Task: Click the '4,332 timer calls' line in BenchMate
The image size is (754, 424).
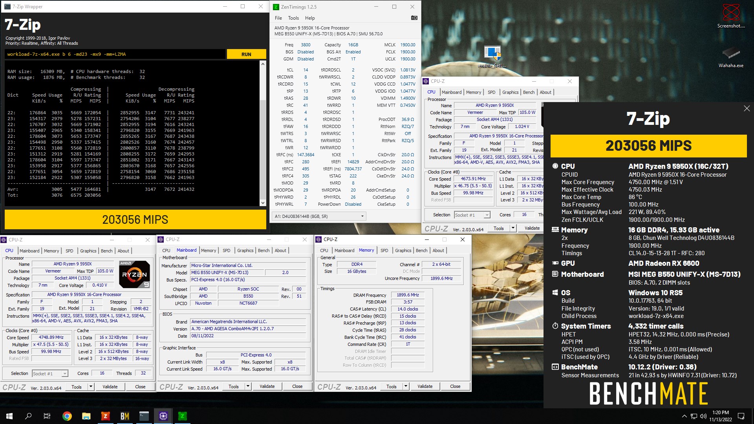Action: click(656, 326)
